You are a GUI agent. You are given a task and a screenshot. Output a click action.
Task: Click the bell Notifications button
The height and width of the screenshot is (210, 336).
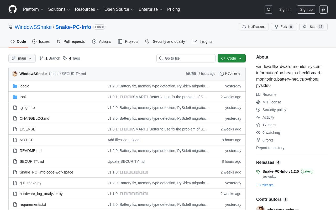coord(254,27)
